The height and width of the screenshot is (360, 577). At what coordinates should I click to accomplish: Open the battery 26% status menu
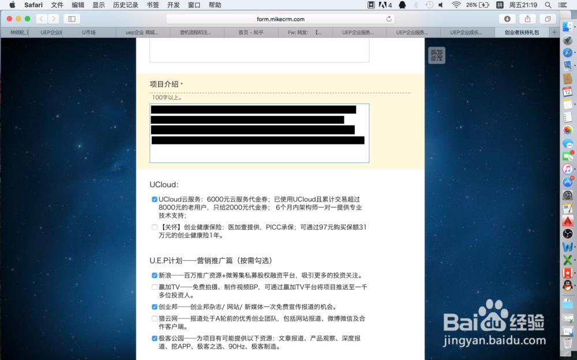click(x=478, y=5)
